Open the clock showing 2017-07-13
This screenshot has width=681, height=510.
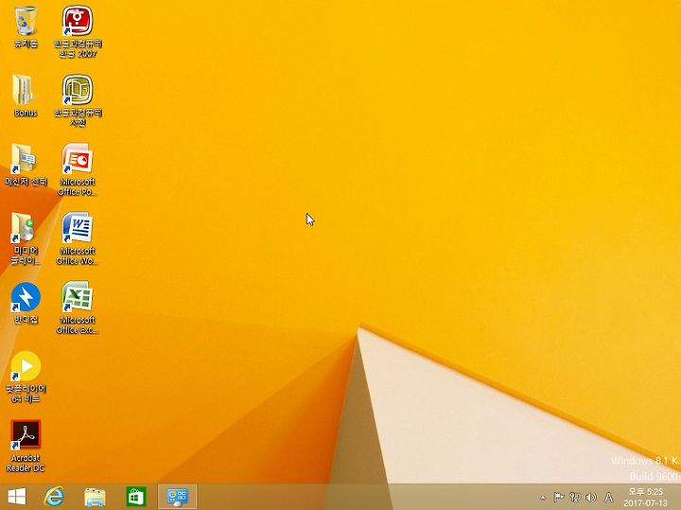pyautogui.click(x=645, y=497)
